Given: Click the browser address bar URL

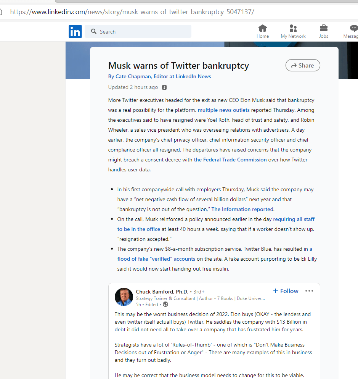Looking at the screenshot, I should 132,12.
